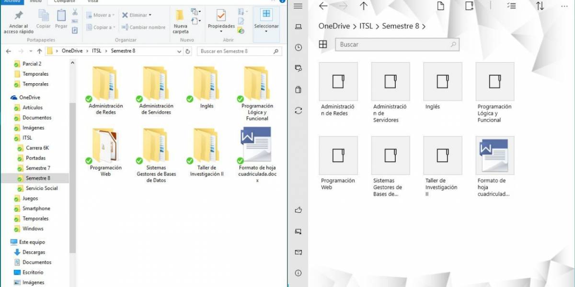Select Portadas in navigation tree
Viewport: 575px width, 287px height.
(36, 158)
